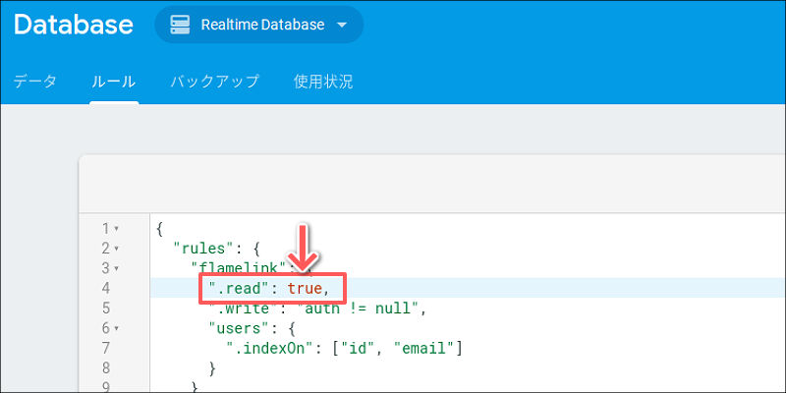Image resolution: width=786 pixels, height=393 pixels.
Task: Click line number 8 in the gutter
Action: (106, 368)
